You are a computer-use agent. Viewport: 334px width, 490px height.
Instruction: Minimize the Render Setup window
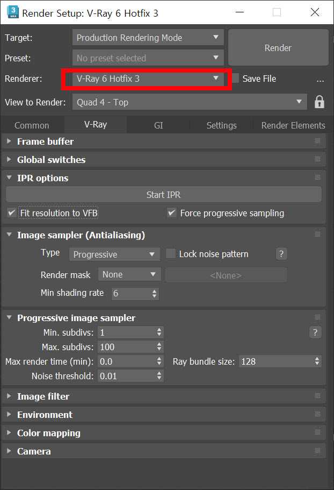click(239, 12)
